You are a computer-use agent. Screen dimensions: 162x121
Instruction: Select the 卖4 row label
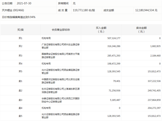[21, 108]
